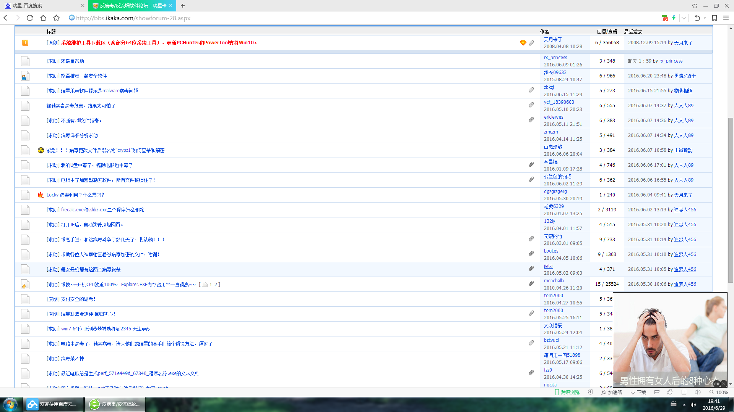Expand the undo closed-tab dropdown arrow
Viewport: 734px width, 412px height.
pyautogui.click(x=705, y=18)
